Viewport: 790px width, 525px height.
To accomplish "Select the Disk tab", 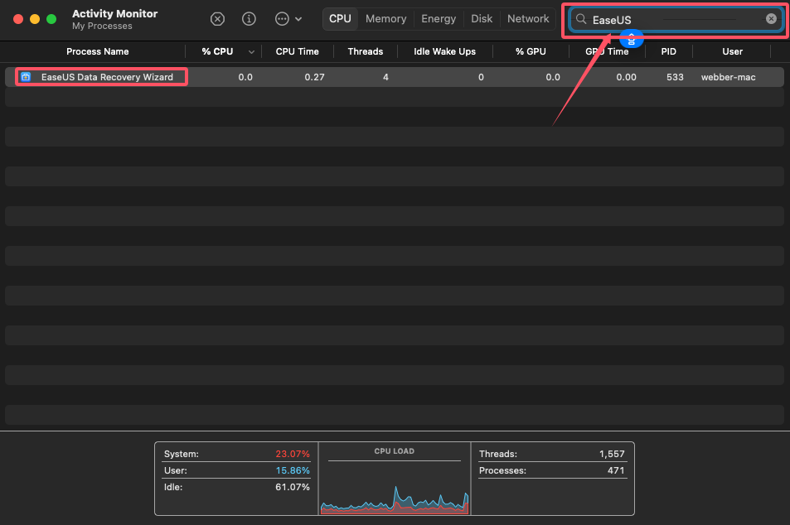I will pos(482,18).
